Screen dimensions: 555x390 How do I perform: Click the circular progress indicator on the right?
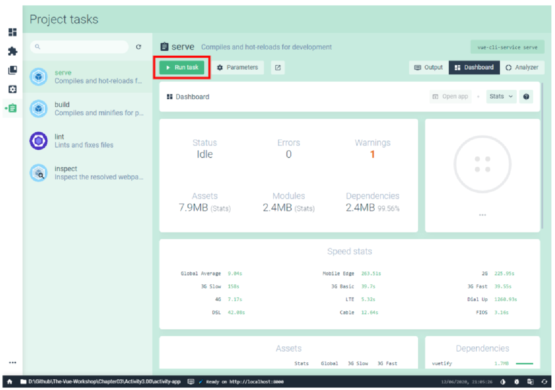(483, 164)
